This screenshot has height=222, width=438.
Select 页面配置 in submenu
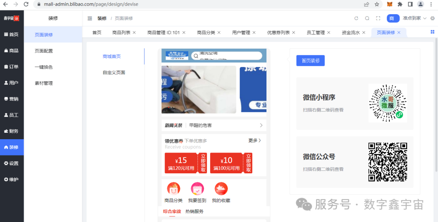[53, 51]
